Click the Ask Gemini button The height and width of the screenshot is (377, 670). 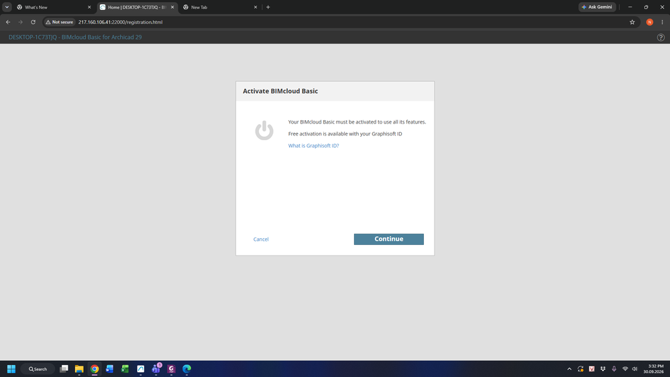[x=597, y=7]
